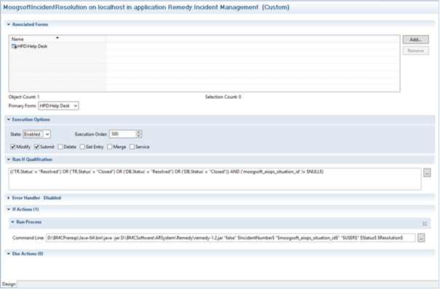The width and height of the screenshot is (440, 289).
Task: Enable the Delete checkbox
Action: (x=60, y=147)
